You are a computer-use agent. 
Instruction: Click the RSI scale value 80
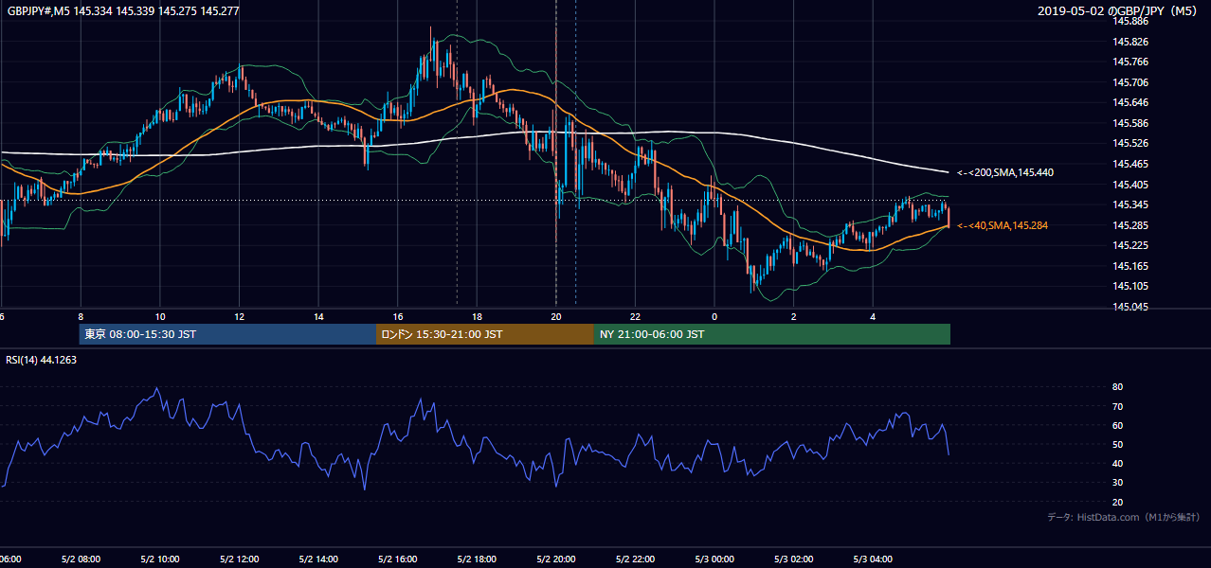point(1117,387)
